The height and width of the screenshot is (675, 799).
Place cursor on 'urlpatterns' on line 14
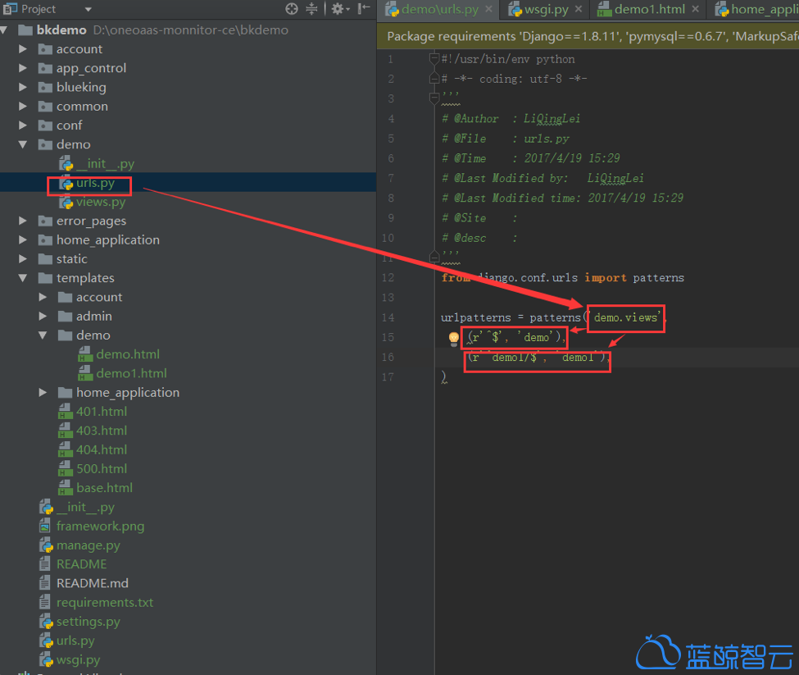(x=475, y=317)
